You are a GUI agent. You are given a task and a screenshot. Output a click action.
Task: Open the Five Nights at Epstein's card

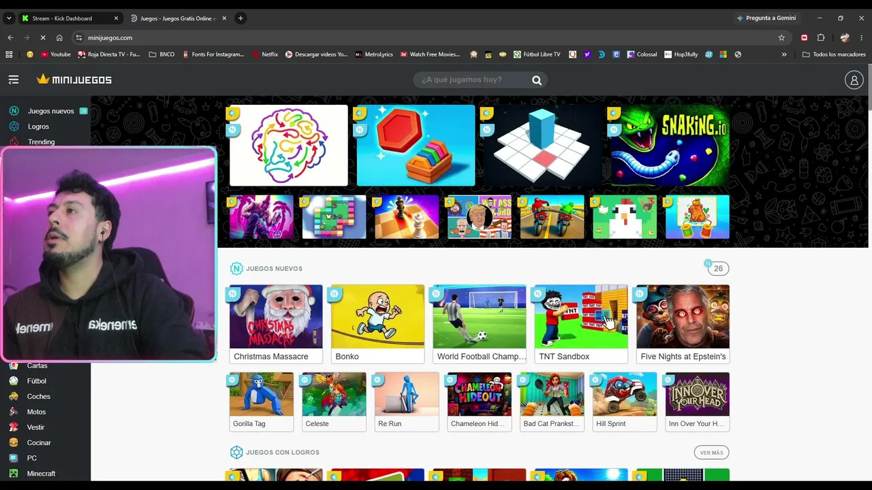pyautogui.click(x=683, y=324)
